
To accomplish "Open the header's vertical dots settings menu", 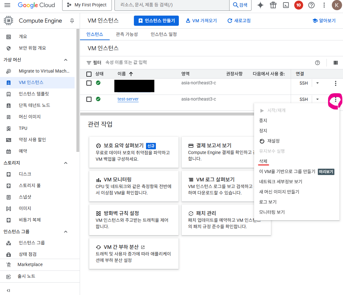I will 324,5.
